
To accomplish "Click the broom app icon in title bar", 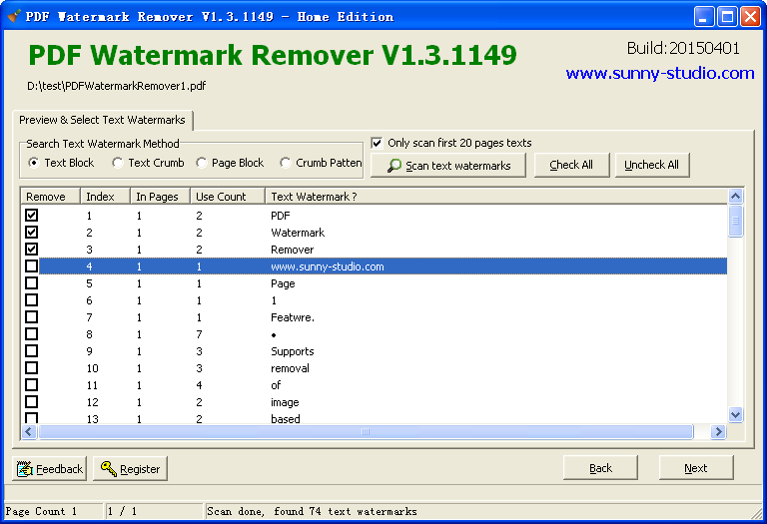I will [14, 16].
